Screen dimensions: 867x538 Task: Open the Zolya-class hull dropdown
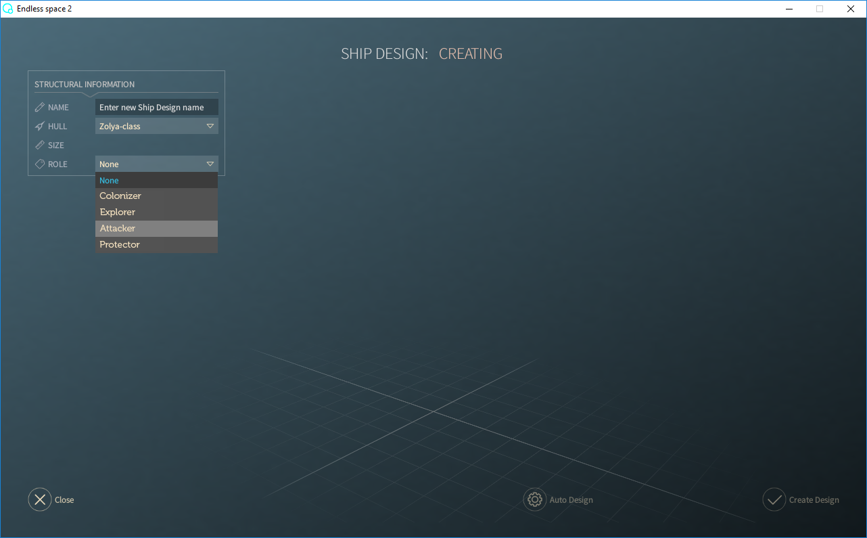156,126
